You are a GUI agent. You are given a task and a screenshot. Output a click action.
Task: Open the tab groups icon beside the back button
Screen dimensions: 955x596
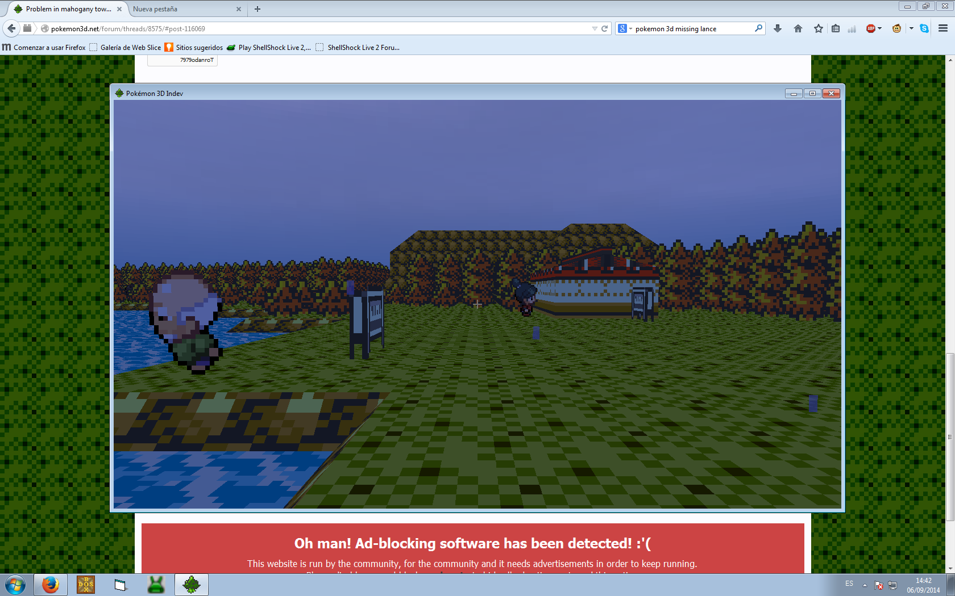coord(27,28)
